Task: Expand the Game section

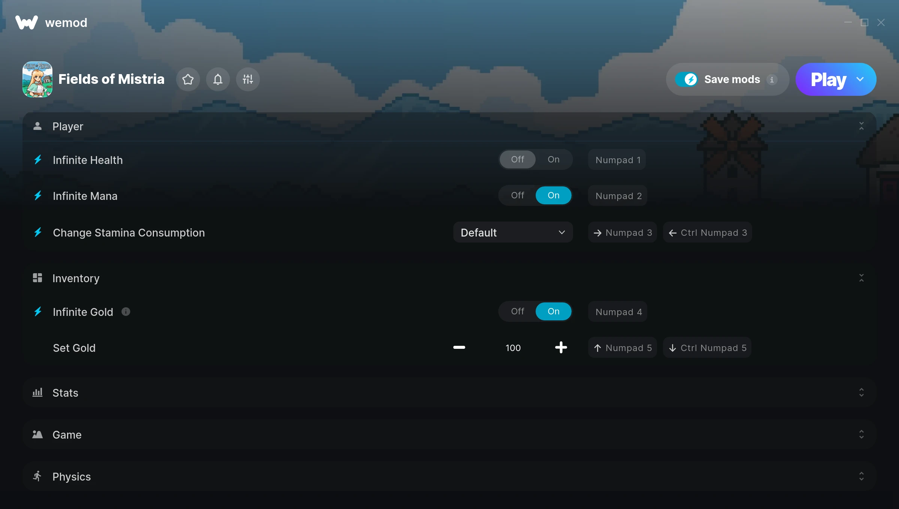Action: pyautogui.click(x=862, y=435)
